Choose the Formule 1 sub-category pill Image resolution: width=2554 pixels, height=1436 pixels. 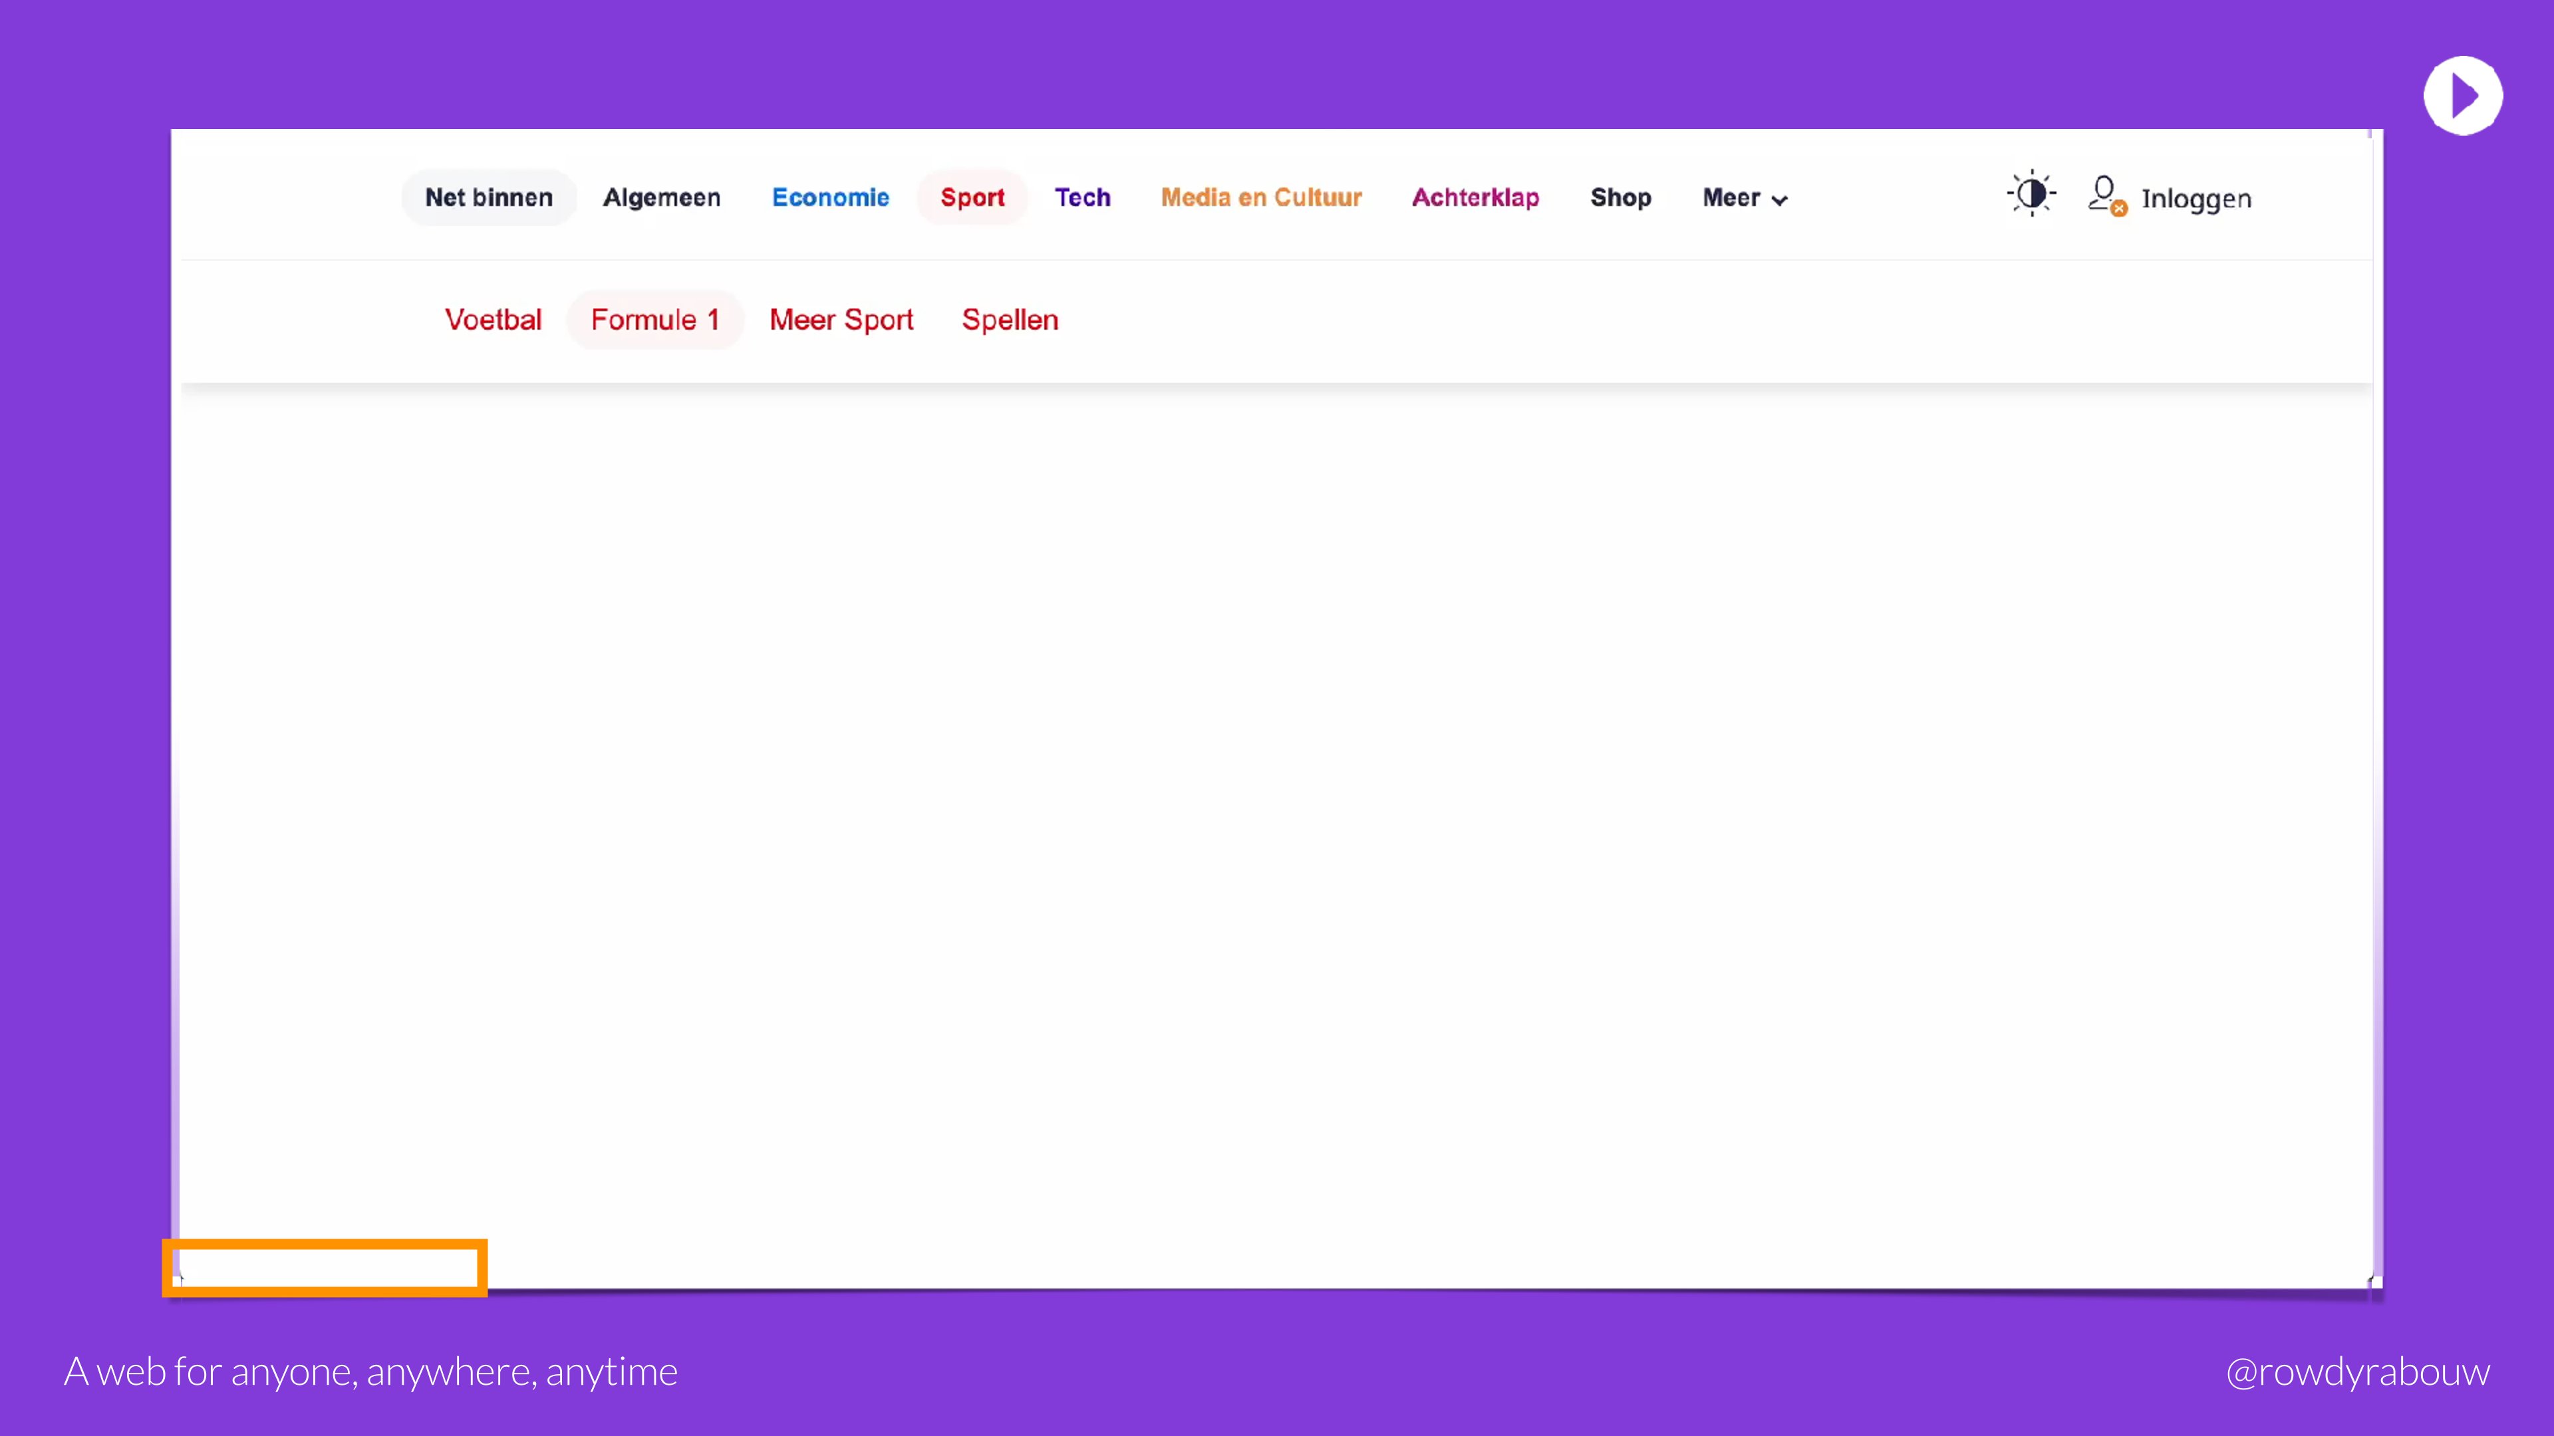[x=654, y=319]
